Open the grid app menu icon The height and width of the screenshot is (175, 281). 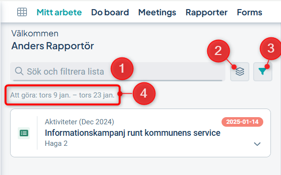pyautogui.click(x=22, y=12)
